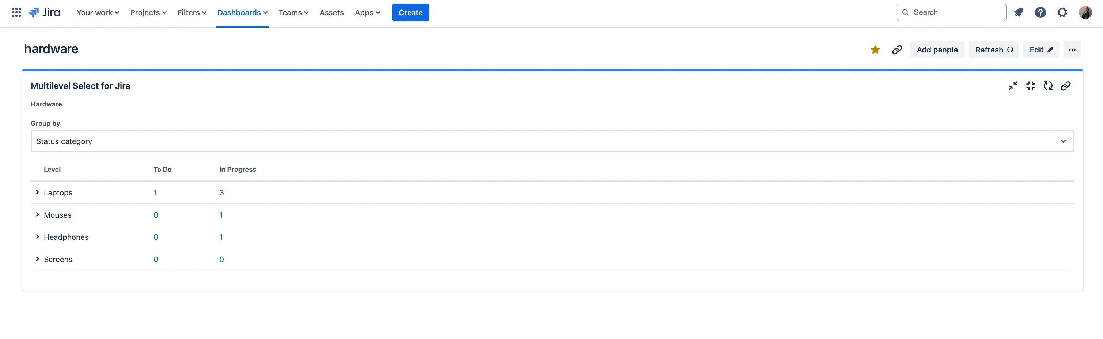Expand the Laptops row
The width and height of the screenshot is (1103, 339).
[x=37, y=192]
